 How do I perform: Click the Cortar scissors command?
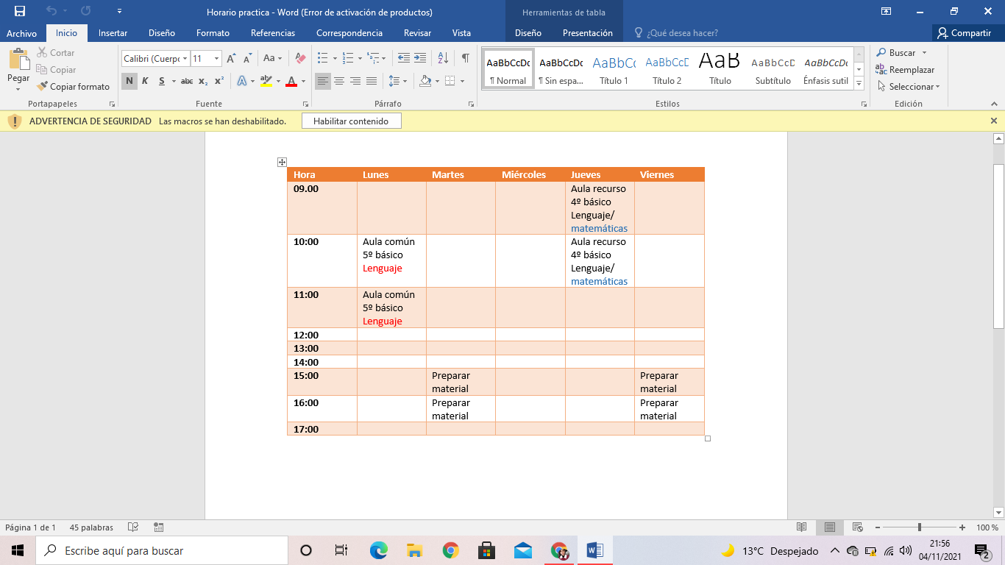tap(56, 53)
